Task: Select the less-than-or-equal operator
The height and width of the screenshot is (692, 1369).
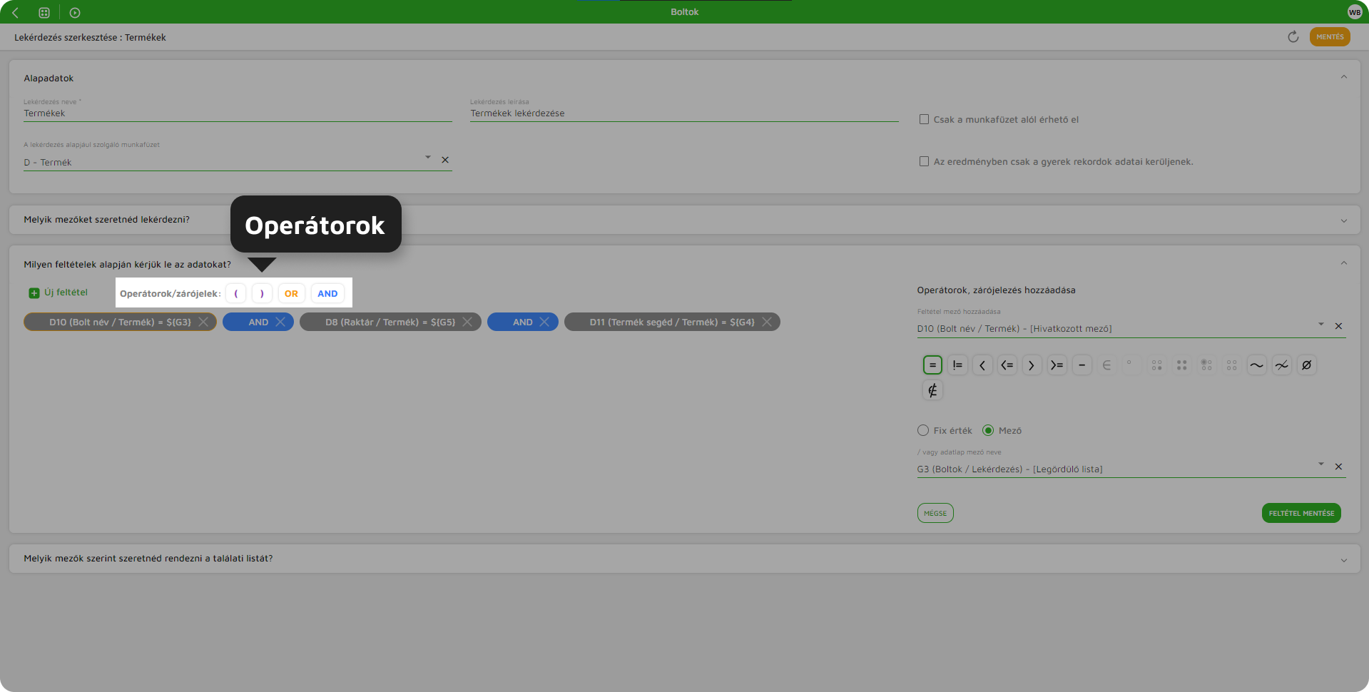Action: click(1007, 365)
